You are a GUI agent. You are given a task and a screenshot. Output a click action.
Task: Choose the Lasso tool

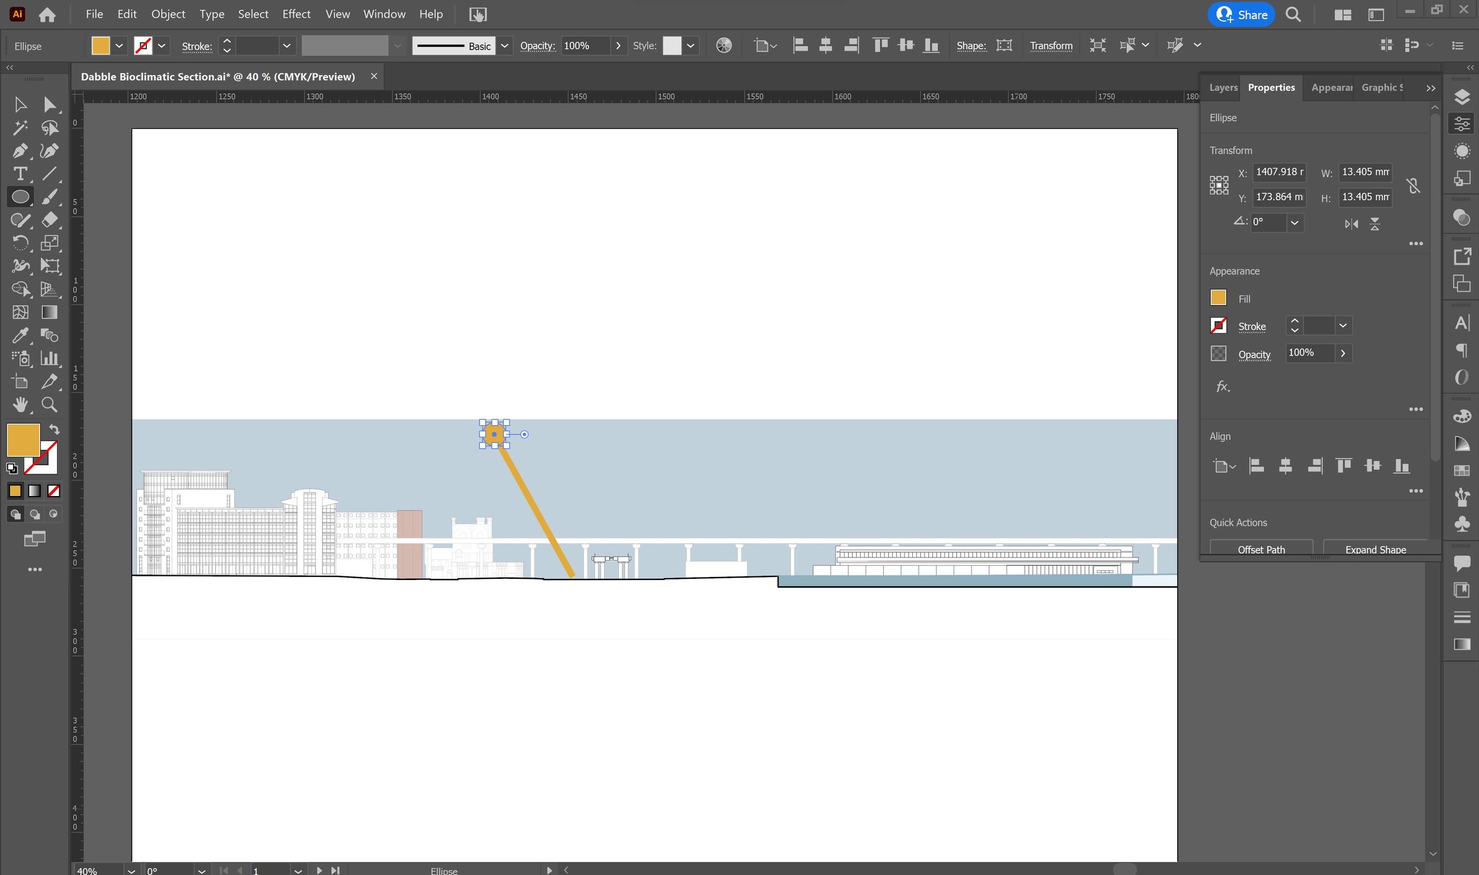tap(50, 128)
